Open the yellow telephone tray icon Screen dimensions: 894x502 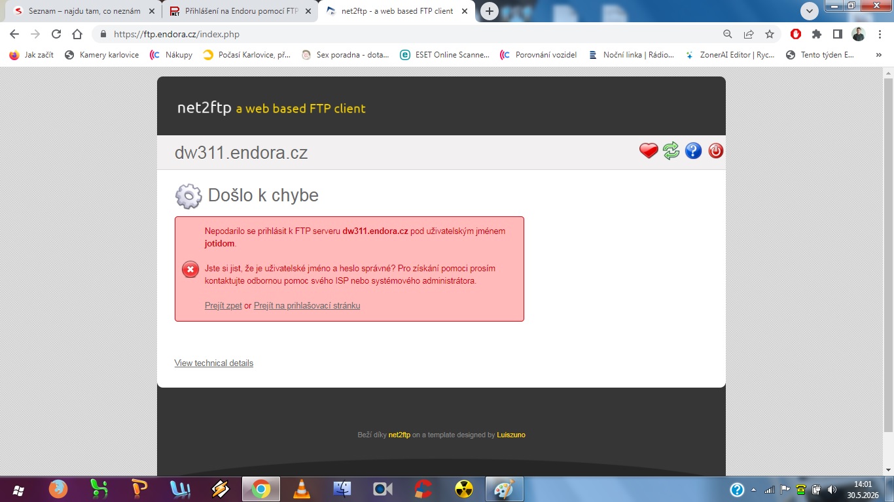coord(801,490)
